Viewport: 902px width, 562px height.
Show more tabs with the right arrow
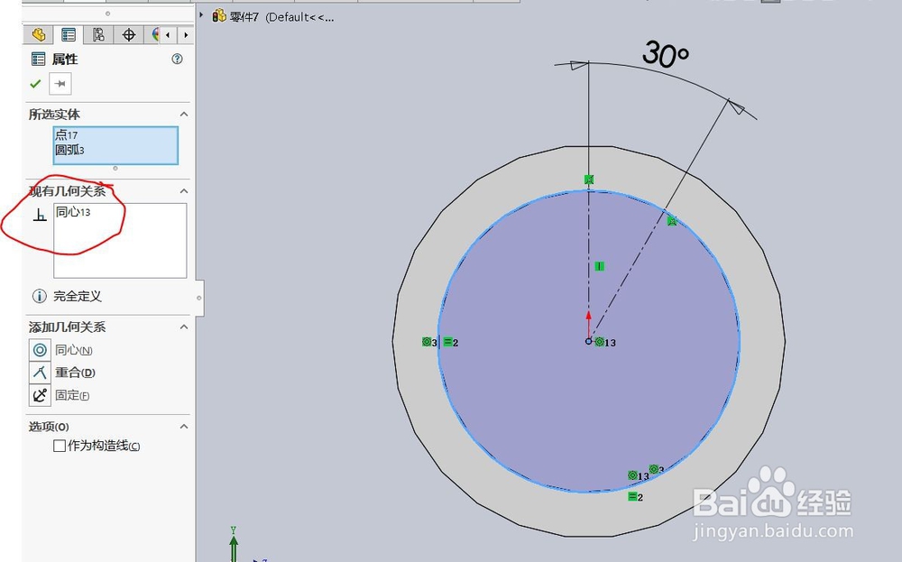[185, 35]
